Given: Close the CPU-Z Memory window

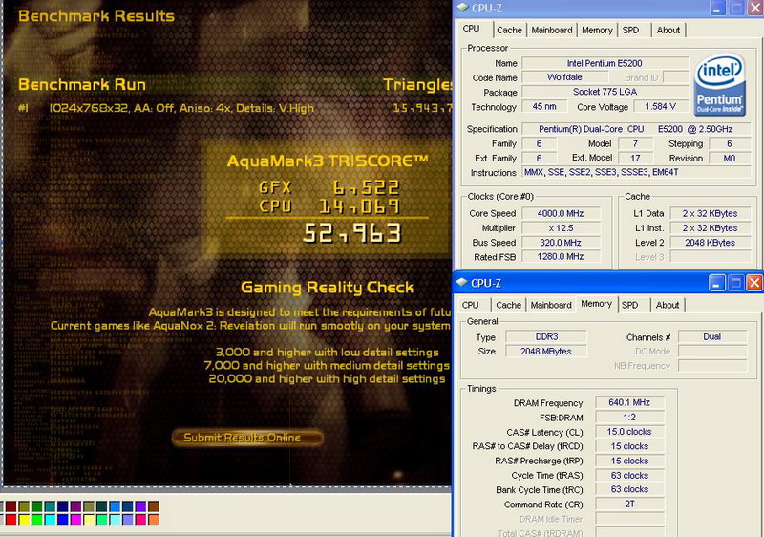Looking at the screenshot, I should pyautogui.click(x=754, y=283).
